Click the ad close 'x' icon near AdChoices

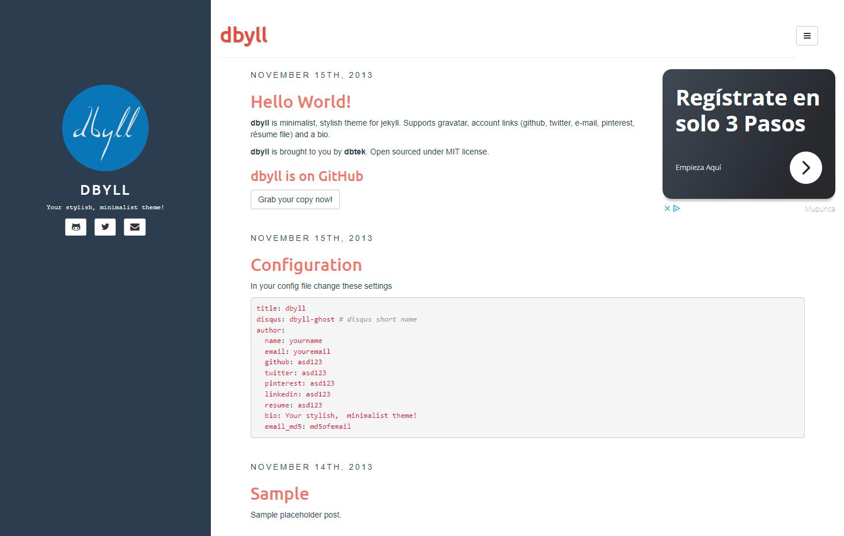tap(667, 208)
